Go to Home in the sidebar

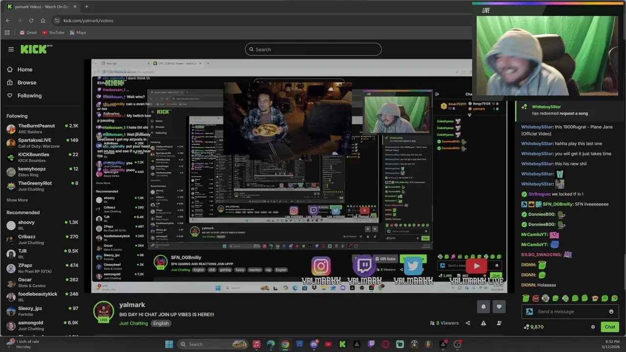point(20,69)
